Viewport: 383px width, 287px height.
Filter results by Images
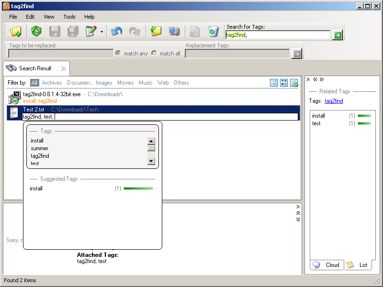(x=104, y=83)
